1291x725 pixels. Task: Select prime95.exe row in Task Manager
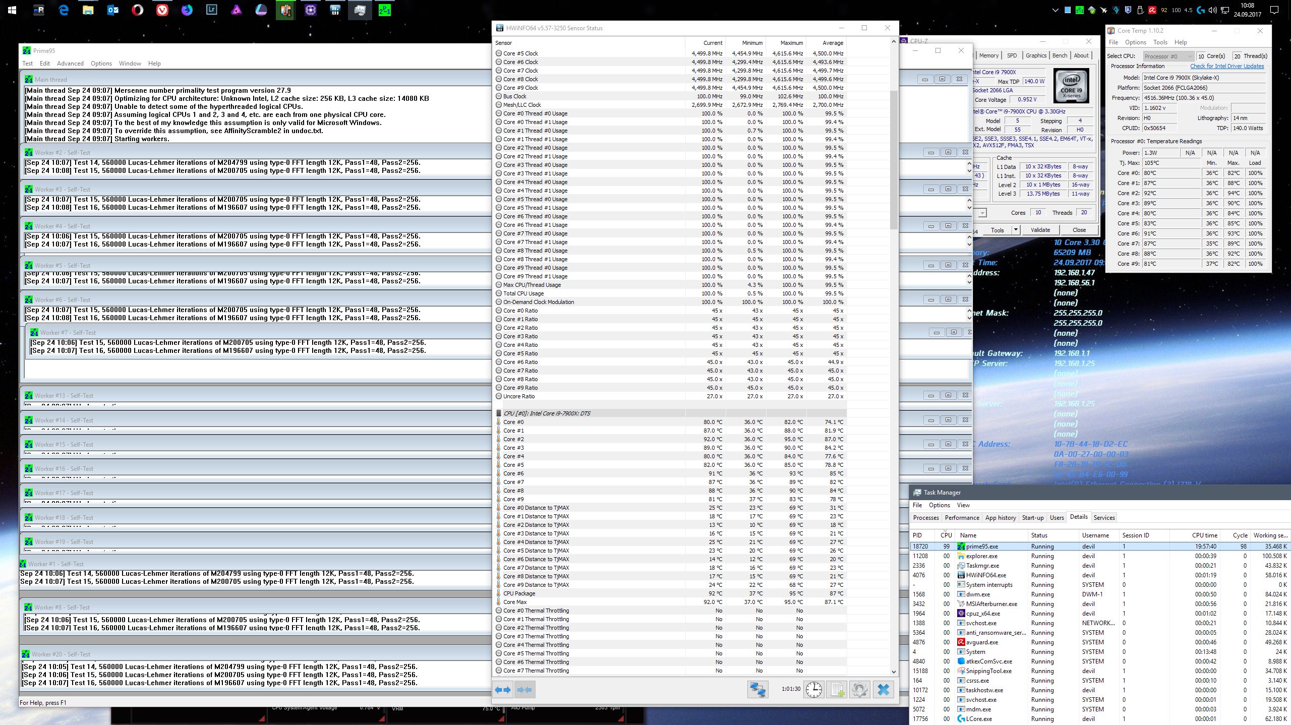tap(981, 547)
